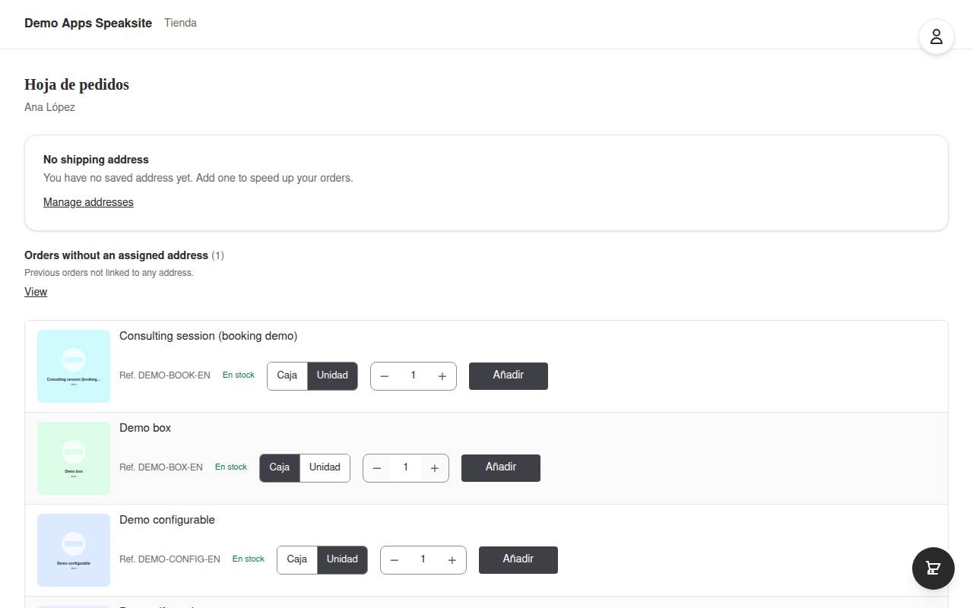Select Caja for Demo configurable
The width and height of the screenshot is (973, 608).
(297, 559)
